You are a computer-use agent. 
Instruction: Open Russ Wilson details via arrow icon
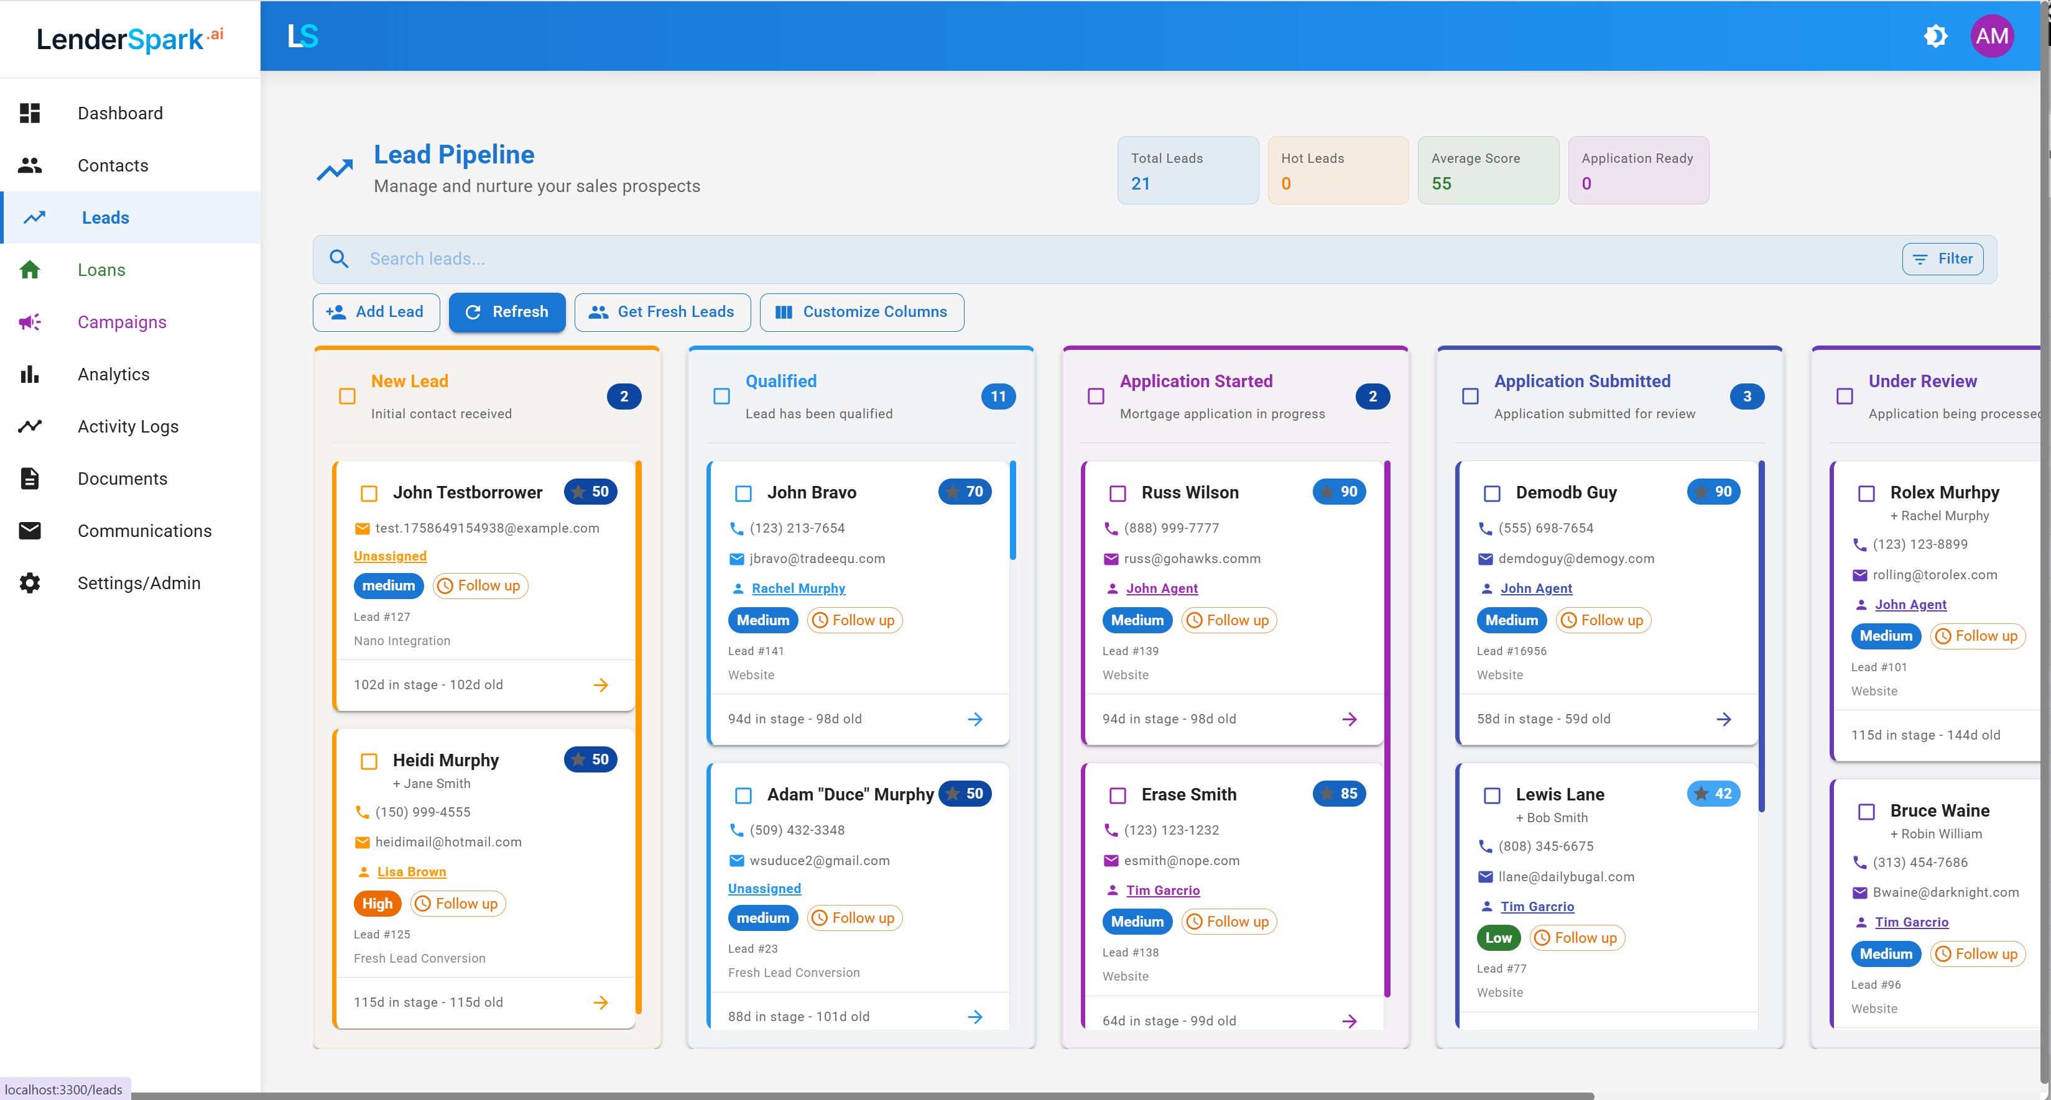pyautogui.click(x=1350, y=718)
